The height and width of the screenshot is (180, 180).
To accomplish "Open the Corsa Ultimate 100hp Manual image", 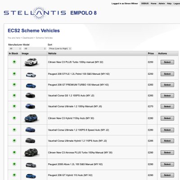I will coord(30,106).
